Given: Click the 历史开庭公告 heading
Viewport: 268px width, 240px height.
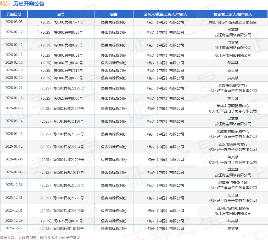Looking at the screenshot, I should coord(29,4).
